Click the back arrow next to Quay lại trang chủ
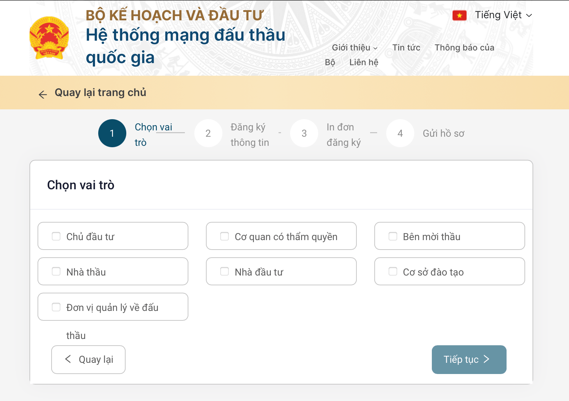 click(x=42, y=94)
